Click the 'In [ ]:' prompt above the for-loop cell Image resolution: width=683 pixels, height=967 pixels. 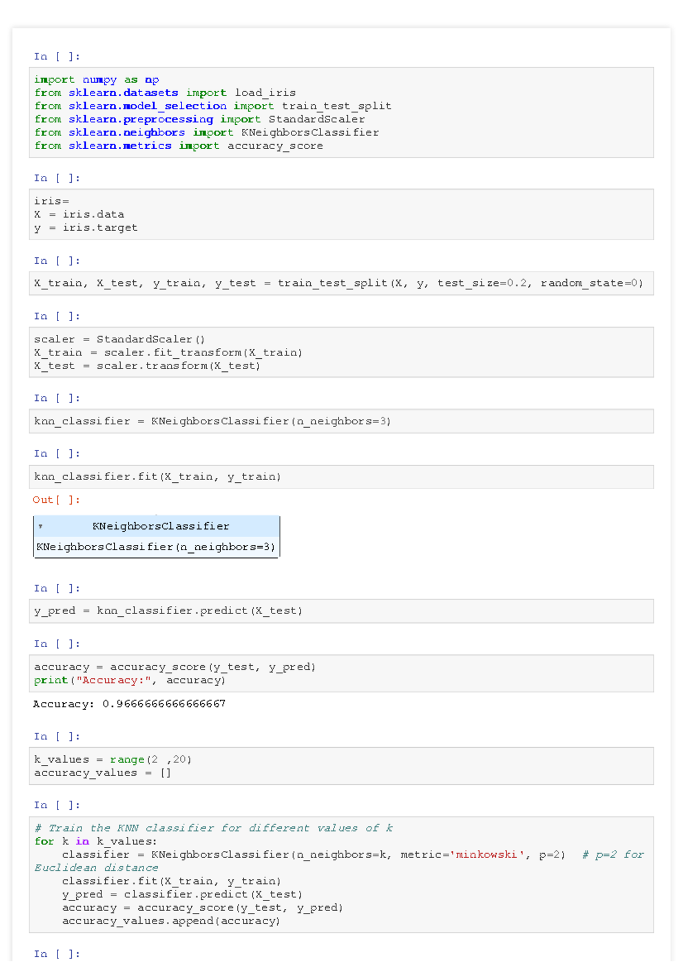(x=57, y=805)
